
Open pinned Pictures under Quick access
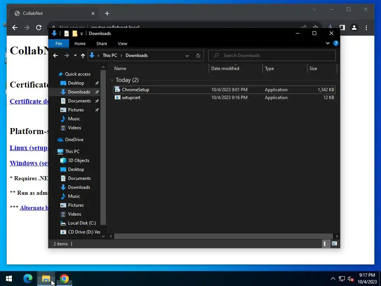[76, 110]
